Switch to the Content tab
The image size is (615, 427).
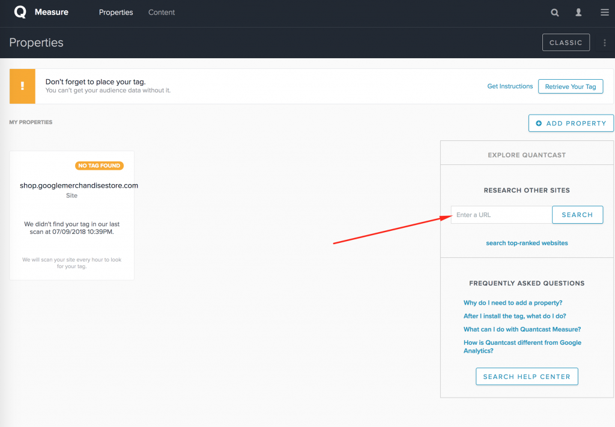pos(162,13)
